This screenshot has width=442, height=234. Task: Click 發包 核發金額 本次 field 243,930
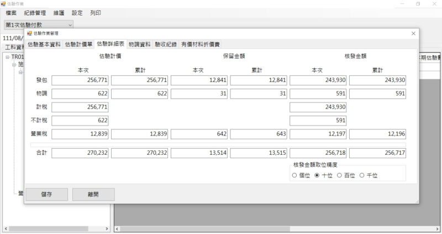[x=318, y=80]
